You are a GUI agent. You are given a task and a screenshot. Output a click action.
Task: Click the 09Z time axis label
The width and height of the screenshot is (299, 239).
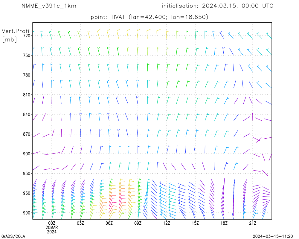coord(138,223)
